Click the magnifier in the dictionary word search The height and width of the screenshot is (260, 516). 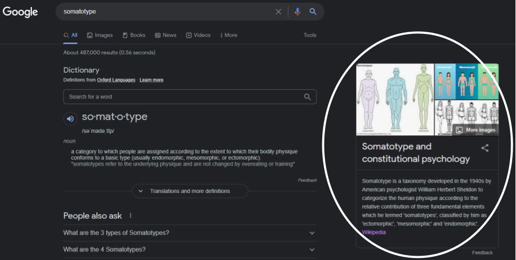[307, 97]
